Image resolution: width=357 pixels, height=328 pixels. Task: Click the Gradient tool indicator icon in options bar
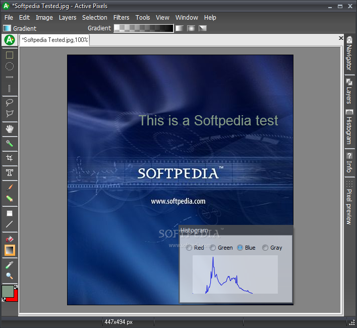(x=7, y=28)
